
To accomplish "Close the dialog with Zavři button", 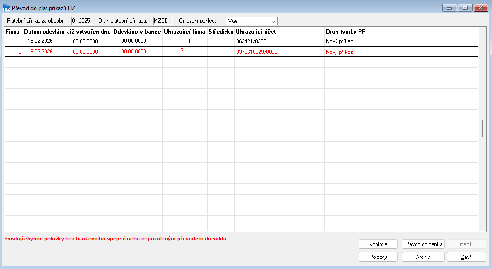I will (466, 257).
